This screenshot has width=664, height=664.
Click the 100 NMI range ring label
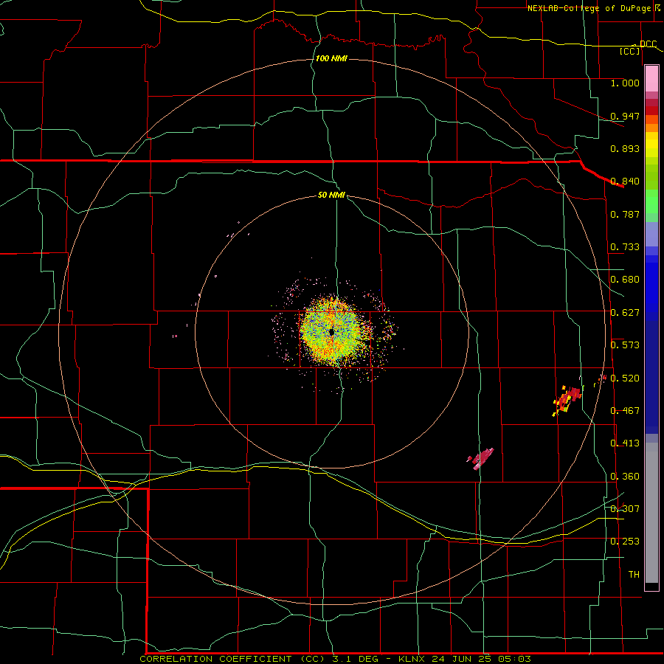(331, 58)
